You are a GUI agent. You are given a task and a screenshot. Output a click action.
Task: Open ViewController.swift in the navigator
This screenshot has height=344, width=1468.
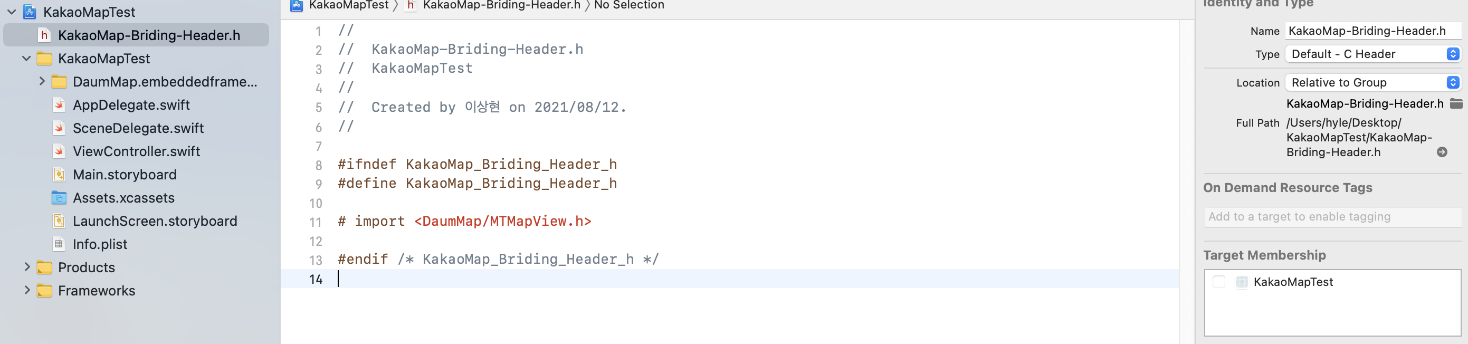(x=136, y=151)
